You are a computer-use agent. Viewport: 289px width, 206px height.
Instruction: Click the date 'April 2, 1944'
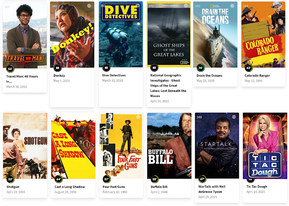[158, 192]
